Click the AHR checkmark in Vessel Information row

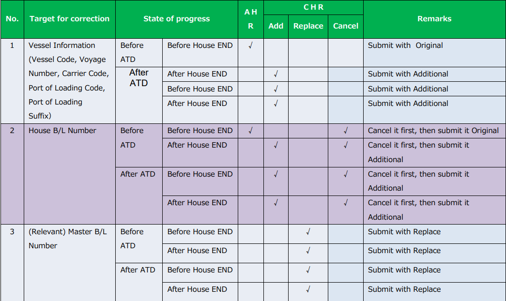(x=250, y=45)
